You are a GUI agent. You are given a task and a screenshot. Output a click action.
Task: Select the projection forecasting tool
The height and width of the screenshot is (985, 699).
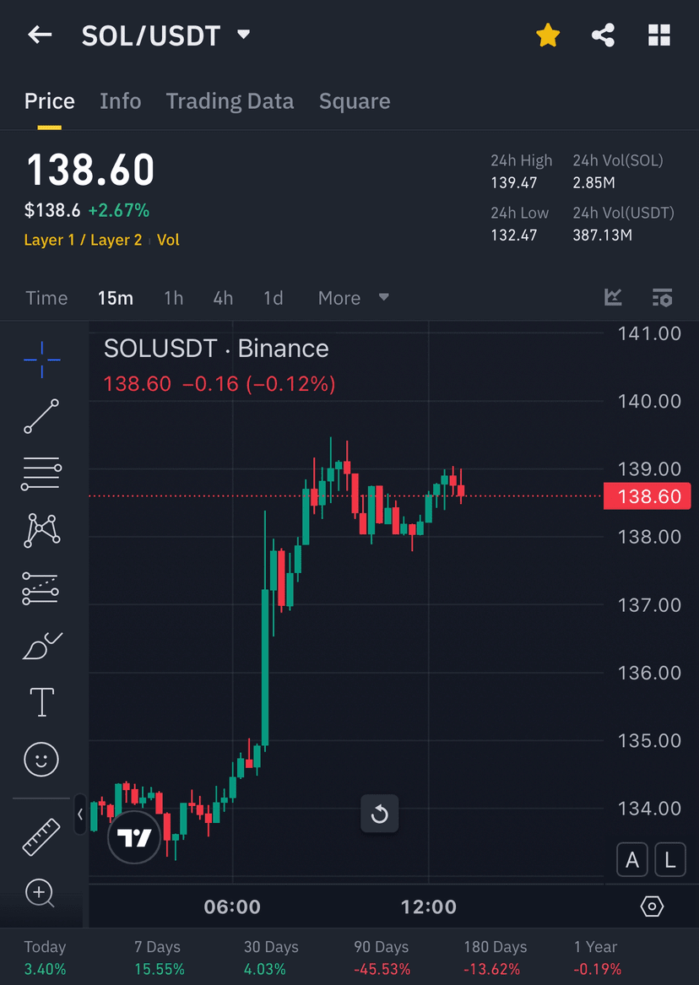[41, 588]
